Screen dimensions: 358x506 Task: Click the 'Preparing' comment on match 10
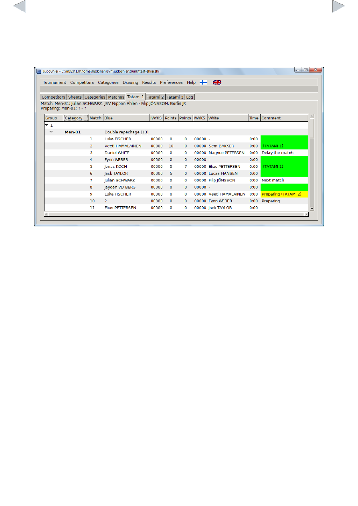pyautogui.click(x=271, y=201)
